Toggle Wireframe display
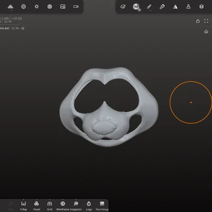The width and height of the screenshot is (212, 212). (63, 206)
